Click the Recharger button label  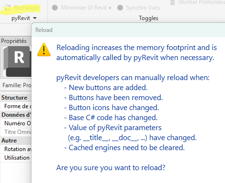26,8
